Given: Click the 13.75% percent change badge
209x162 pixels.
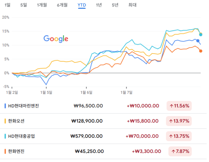Looking at the screenshot, I should coord(179,136).
